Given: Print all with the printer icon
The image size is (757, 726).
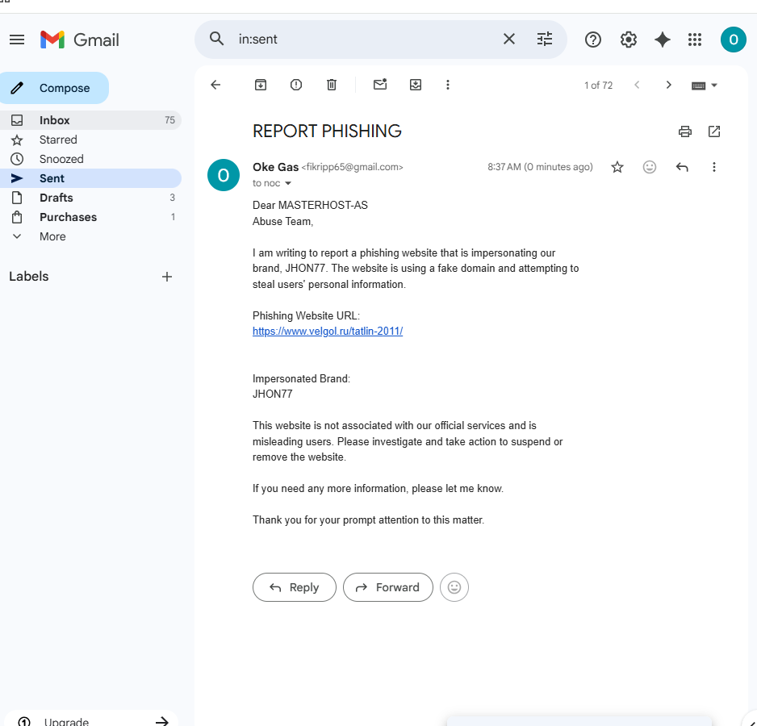Looking at the screenshot, I should pyautogui.click(x=685, y=131).
